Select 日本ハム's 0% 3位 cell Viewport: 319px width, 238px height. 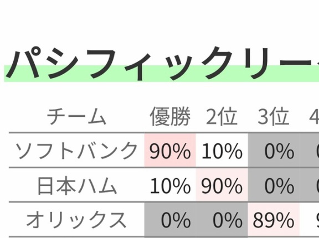pyautogui.click(x=274, y=185)
